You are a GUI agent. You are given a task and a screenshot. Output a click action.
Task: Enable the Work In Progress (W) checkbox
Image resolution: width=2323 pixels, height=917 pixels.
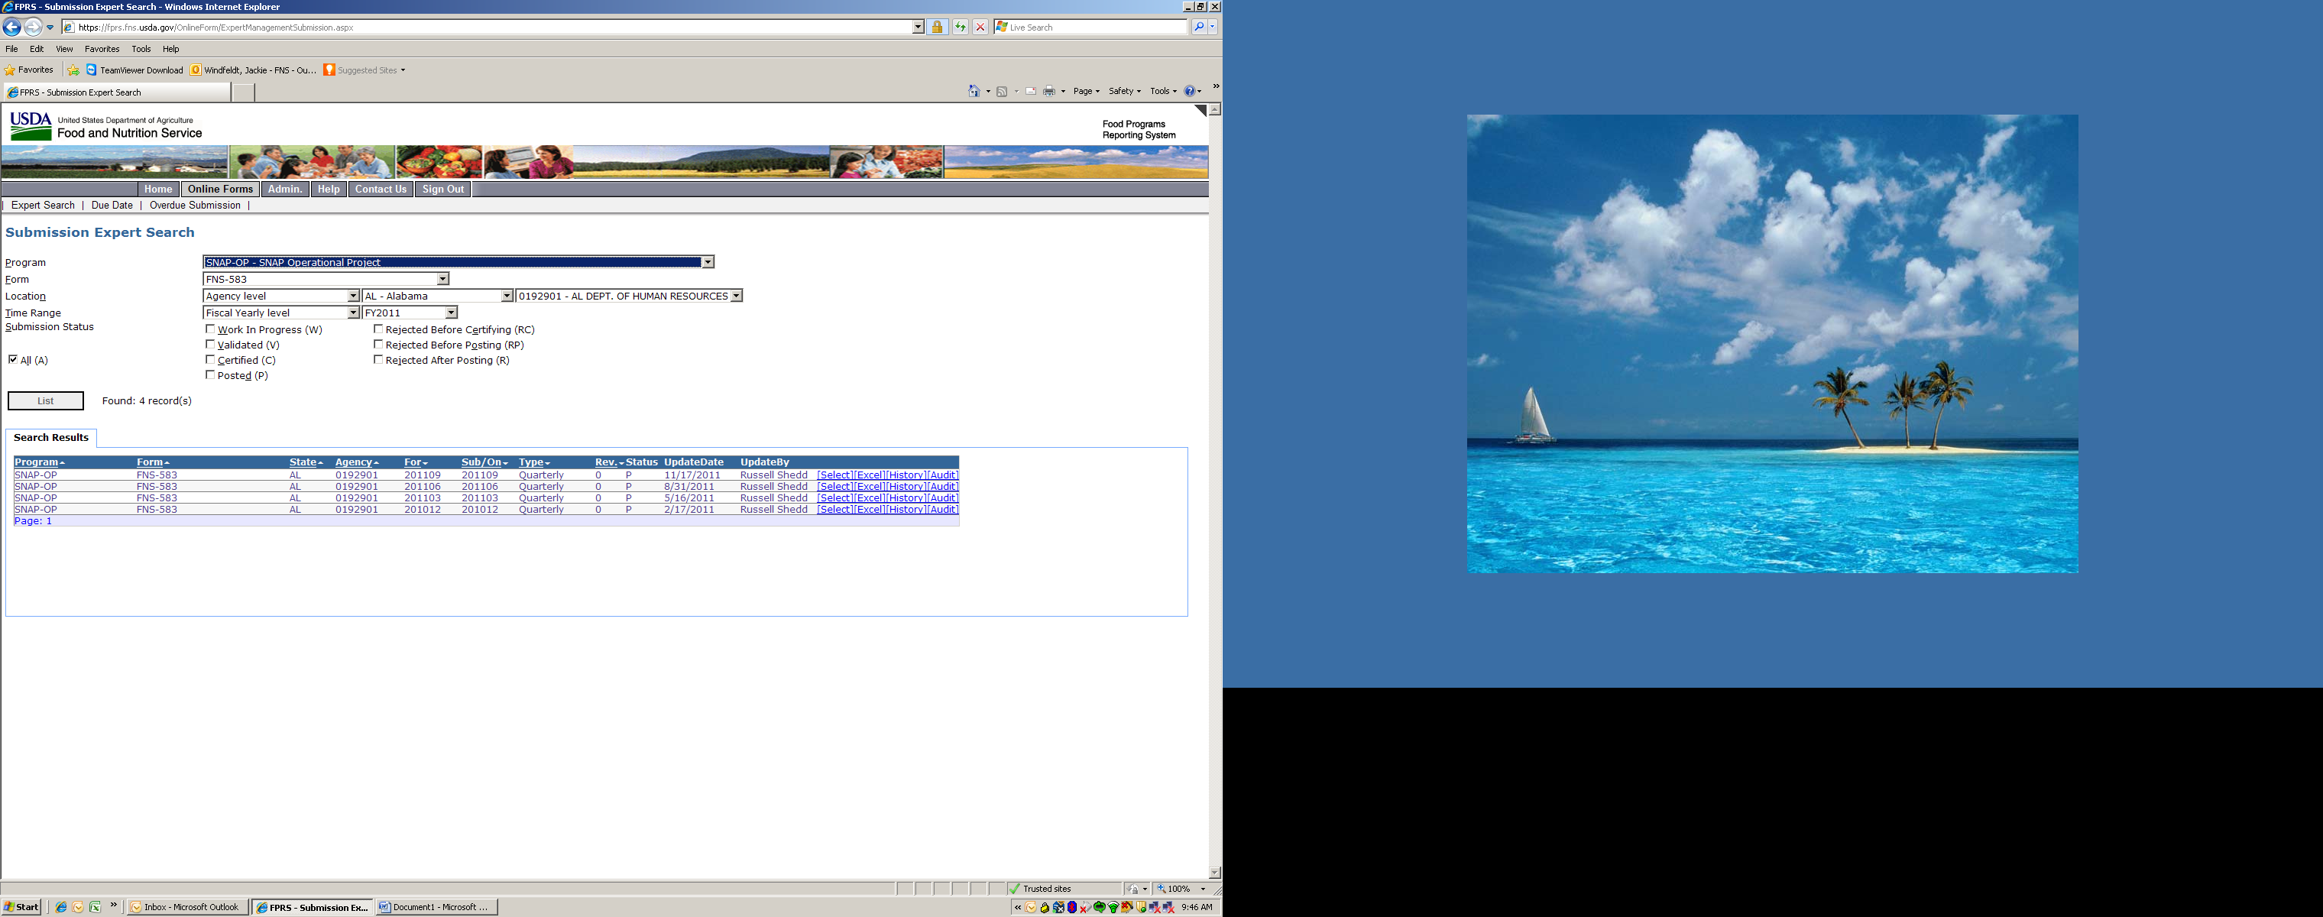(210, 329)
